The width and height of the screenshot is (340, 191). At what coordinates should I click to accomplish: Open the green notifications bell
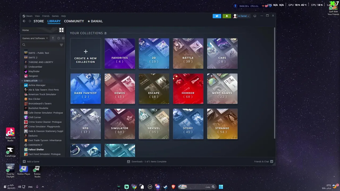[227, 16]
